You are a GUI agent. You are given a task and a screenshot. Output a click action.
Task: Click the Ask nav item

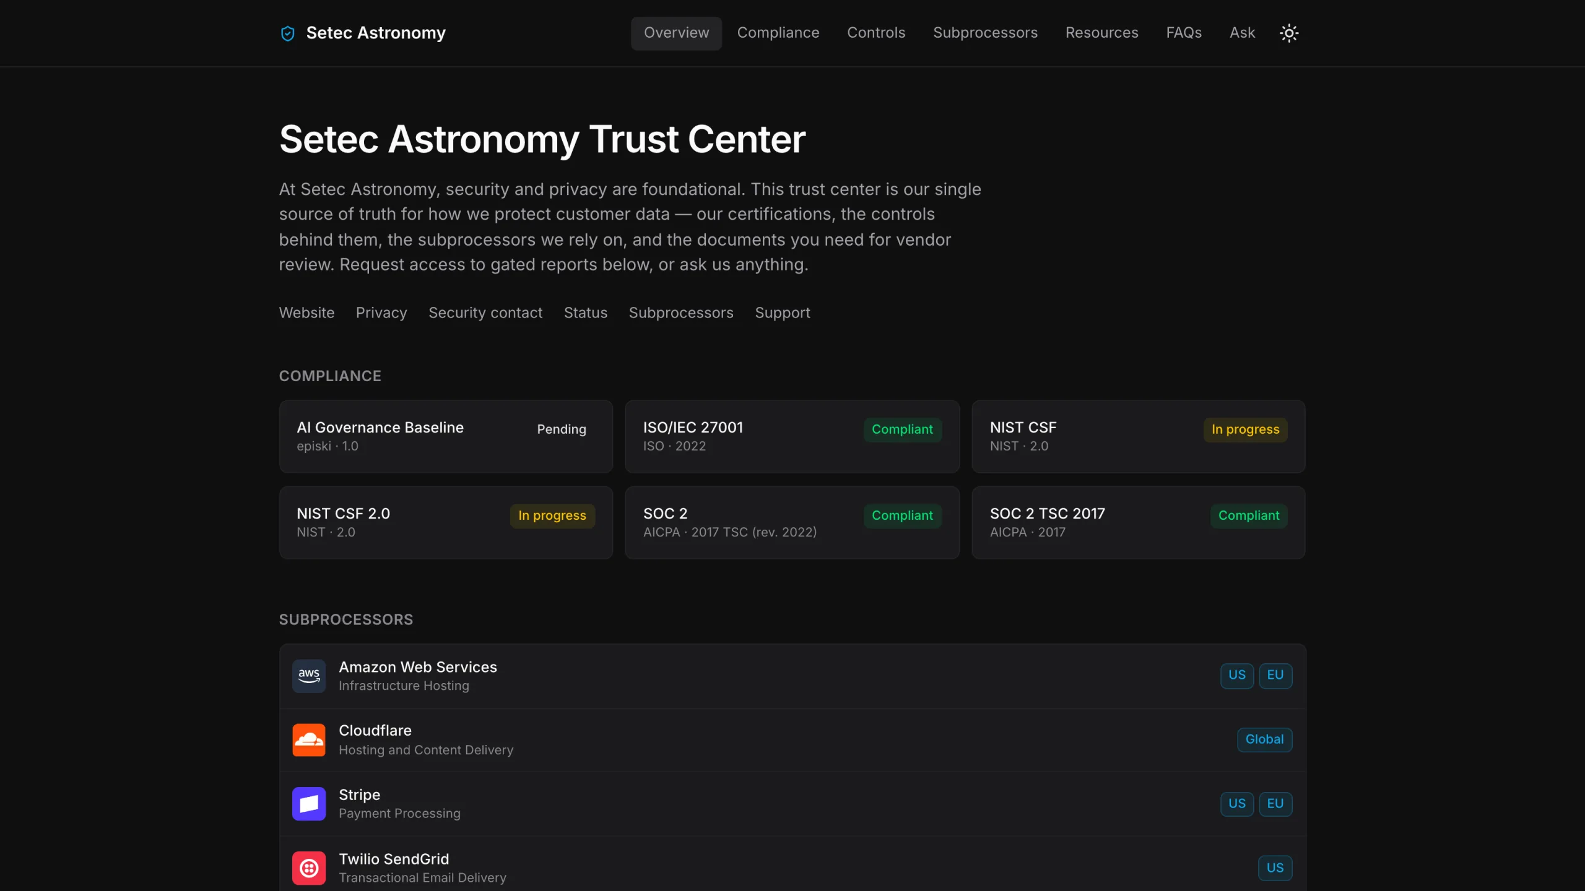tap(1242, 33)
